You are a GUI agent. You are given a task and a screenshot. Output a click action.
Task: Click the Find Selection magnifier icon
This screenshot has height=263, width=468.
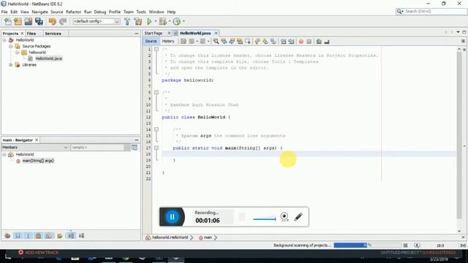[x=216, y=42]
